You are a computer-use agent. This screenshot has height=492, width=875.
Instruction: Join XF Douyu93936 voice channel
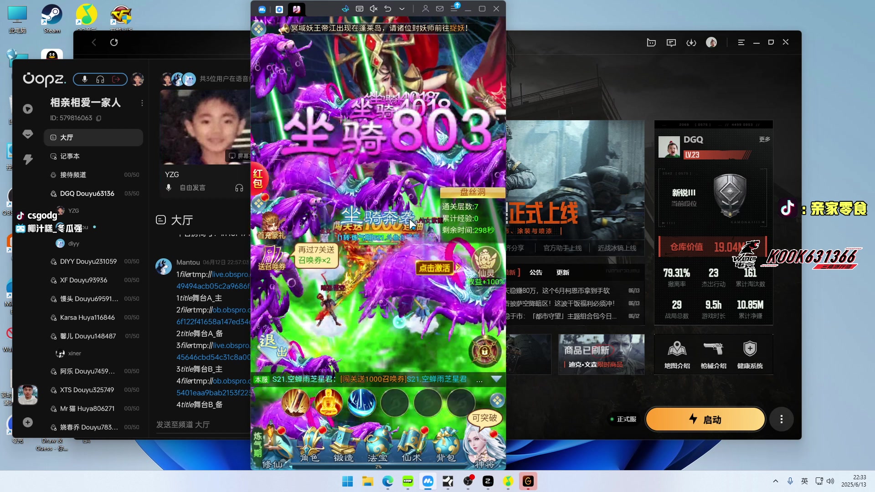93,280
